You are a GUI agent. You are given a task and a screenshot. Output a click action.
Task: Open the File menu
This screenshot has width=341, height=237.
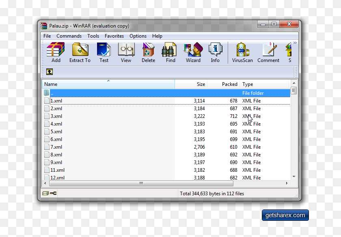[47, 36]
